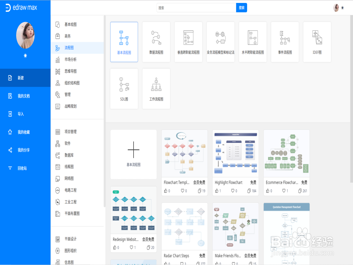Select the 工作流程图 icon tile
This screenshot has width=353, height=265.
156,89
